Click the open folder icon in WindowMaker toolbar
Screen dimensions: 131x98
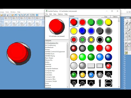coord(2,15)
